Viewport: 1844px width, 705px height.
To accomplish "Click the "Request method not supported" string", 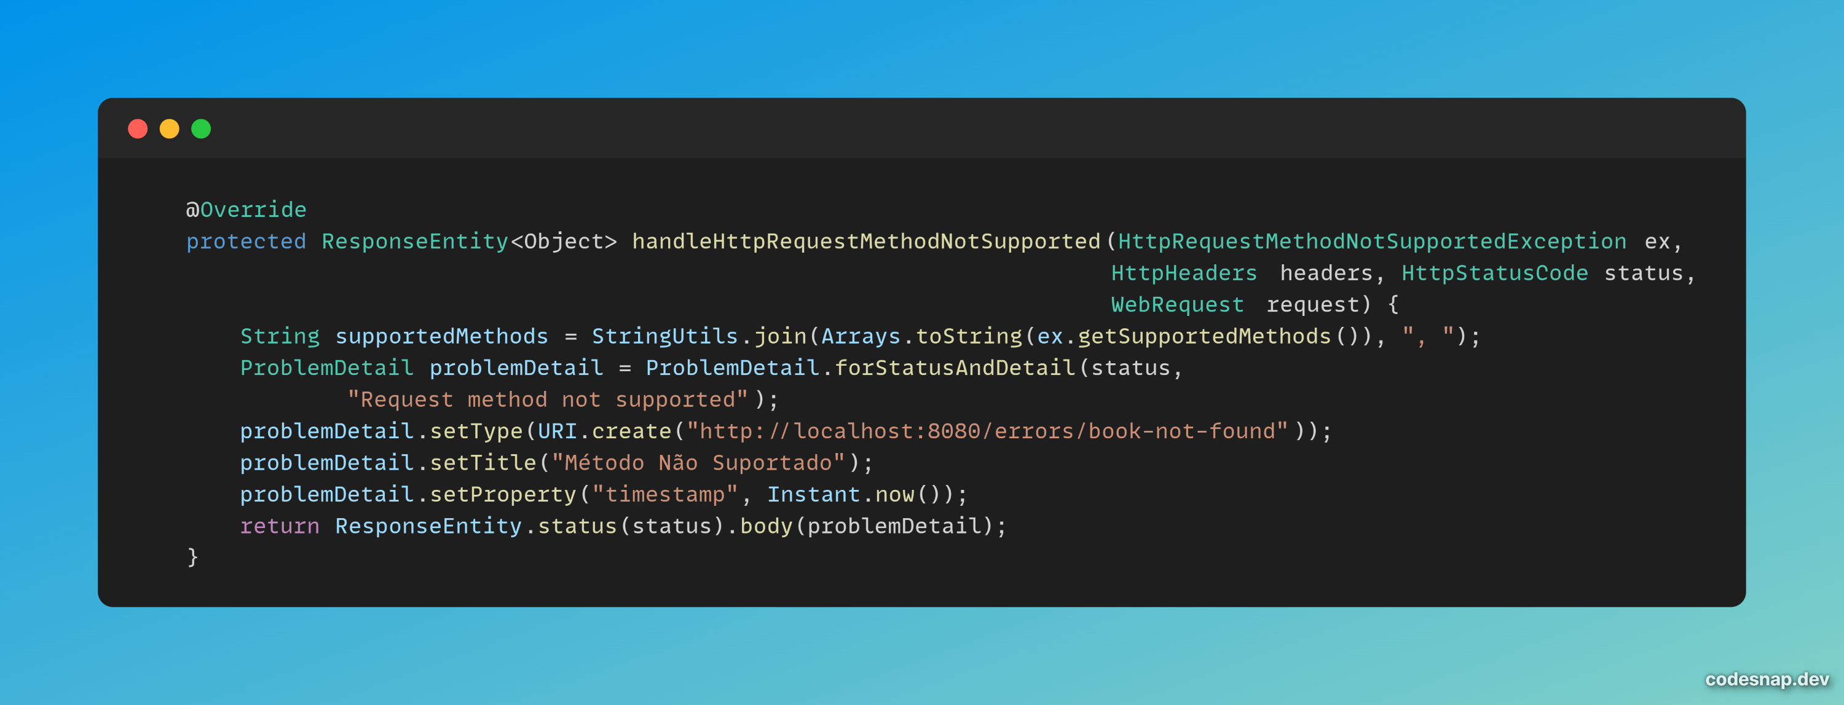I will pos(548,400).
